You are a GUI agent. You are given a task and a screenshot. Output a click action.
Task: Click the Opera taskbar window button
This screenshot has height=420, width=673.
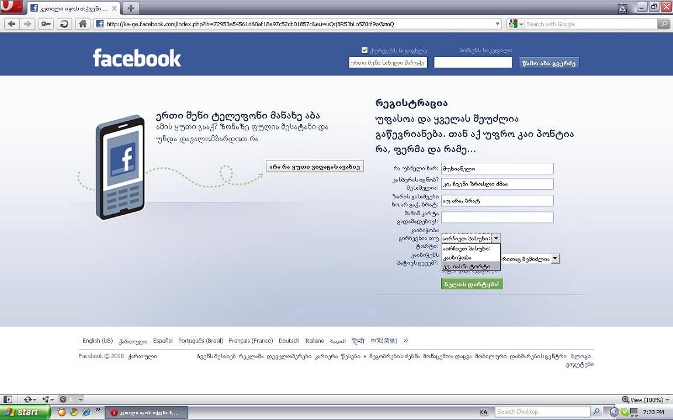tap(147, 413)
